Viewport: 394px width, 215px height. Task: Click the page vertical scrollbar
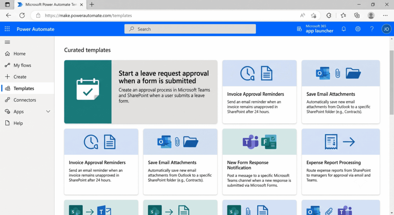tap(391, 82)
